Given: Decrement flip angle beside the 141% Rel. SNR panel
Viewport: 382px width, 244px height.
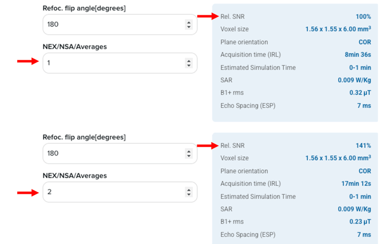Looking at the screenshot, I should pos(189,156).
